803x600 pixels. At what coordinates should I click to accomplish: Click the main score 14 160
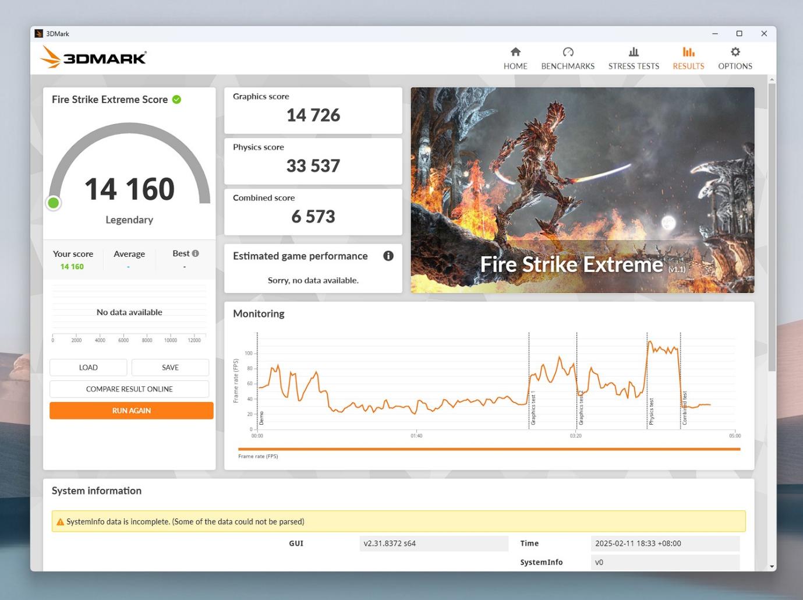129,189
